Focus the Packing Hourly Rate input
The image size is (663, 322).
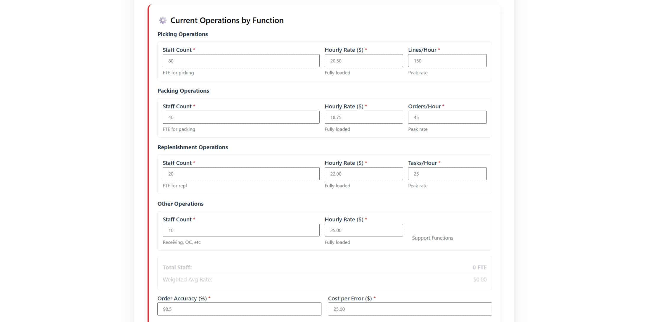[363, 117]
